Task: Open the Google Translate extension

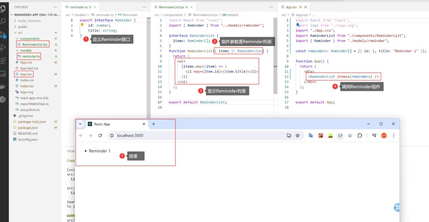Action: tap(311, 136)
